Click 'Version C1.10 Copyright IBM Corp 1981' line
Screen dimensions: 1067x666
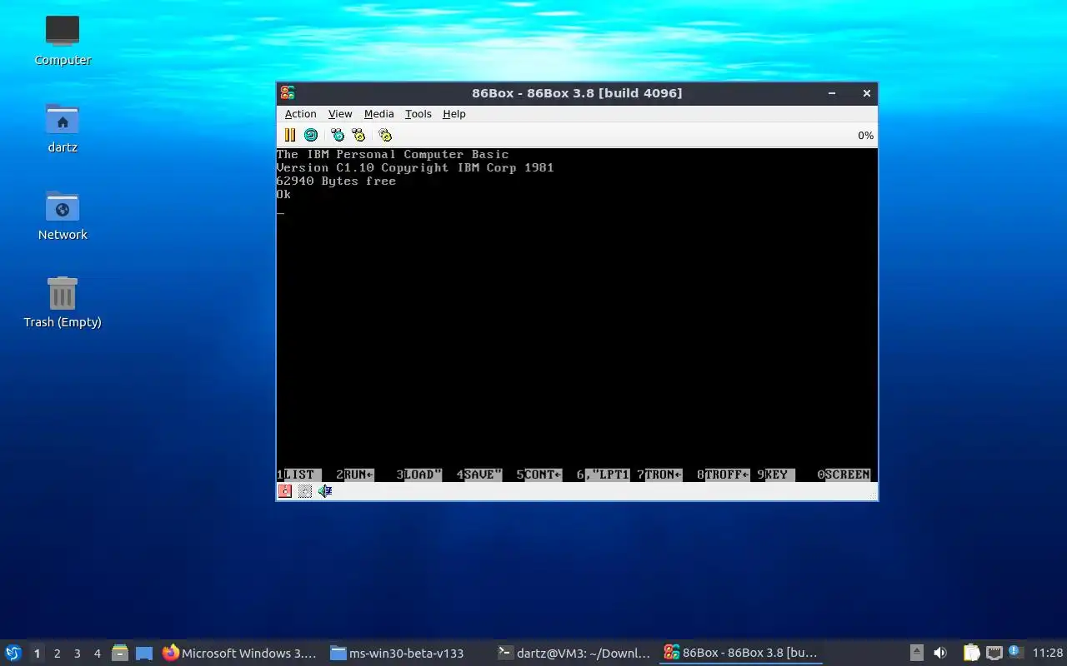click(x=415, y=167)
